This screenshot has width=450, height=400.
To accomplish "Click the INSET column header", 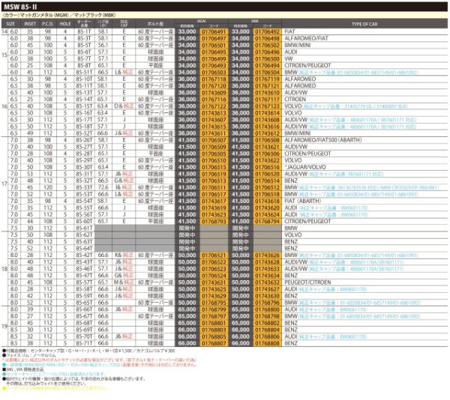I will [x=29, y=25].
